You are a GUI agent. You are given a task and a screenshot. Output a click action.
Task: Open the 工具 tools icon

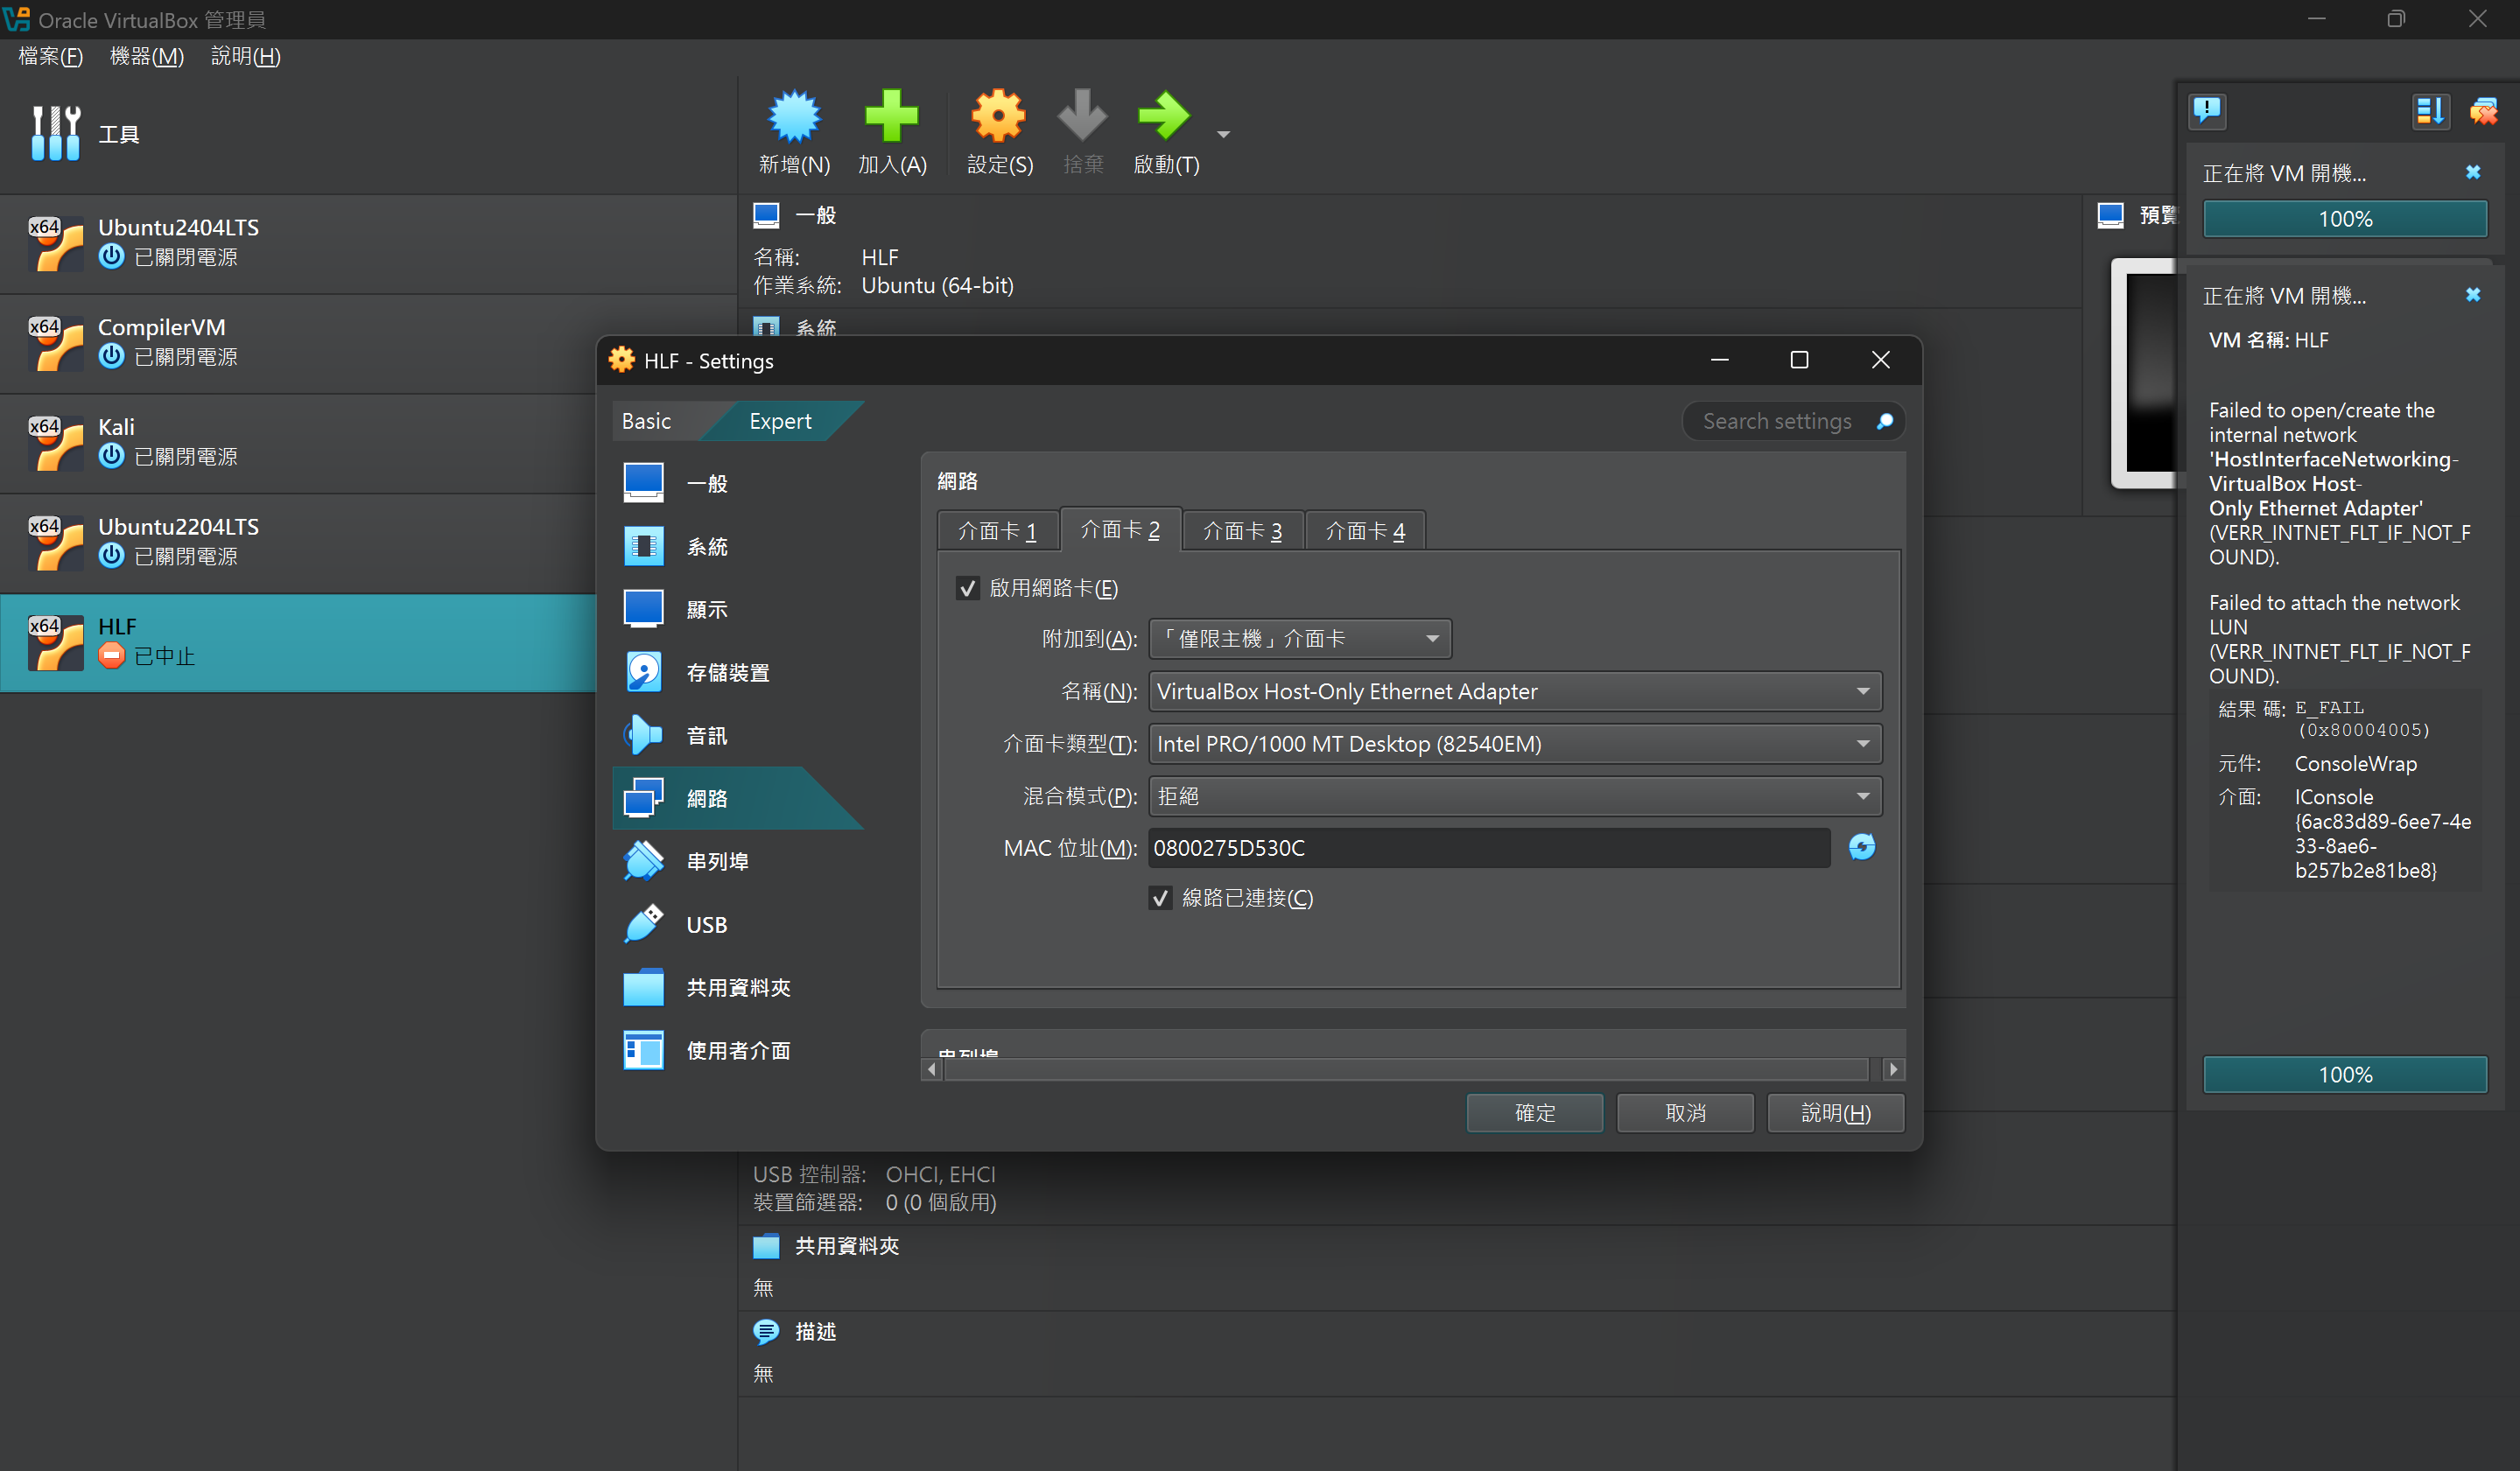point(56,133)
